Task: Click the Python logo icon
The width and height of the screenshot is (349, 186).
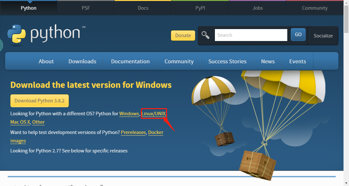Action: 16,34
